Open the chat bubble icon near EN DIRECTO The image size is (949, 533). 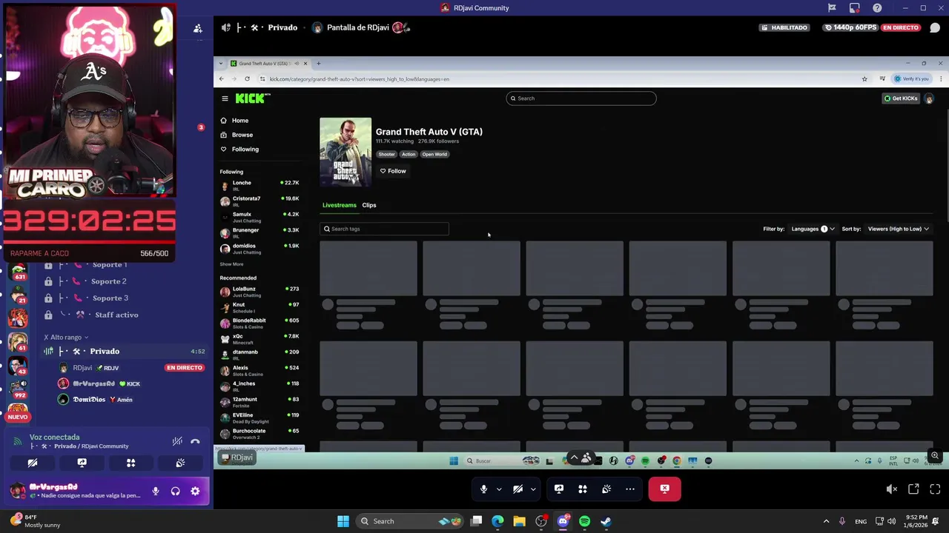935,27
